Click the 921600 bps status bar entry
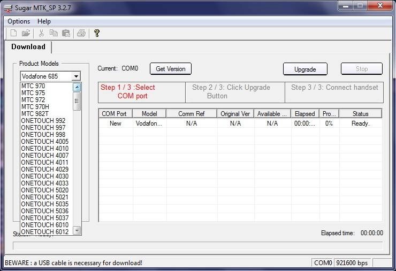Screen dimensions: 396x271 [352, 263]
